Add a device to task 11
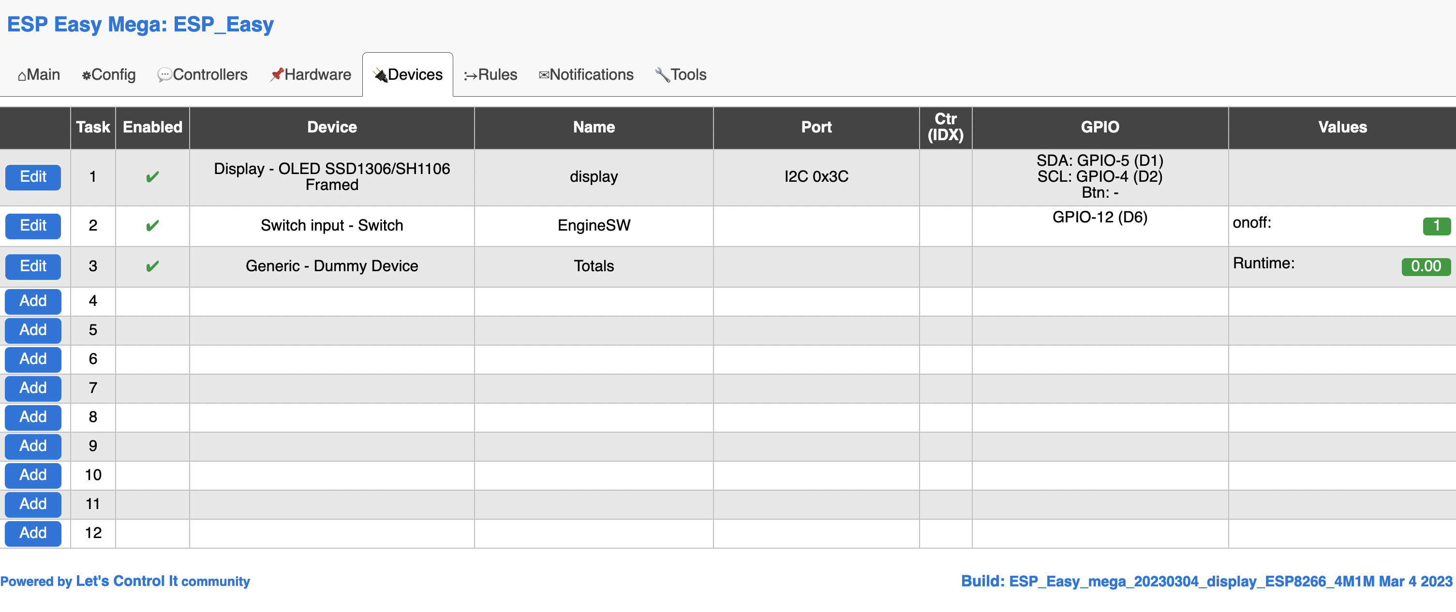The image size is (1456, 612). [x=33, y=505]
